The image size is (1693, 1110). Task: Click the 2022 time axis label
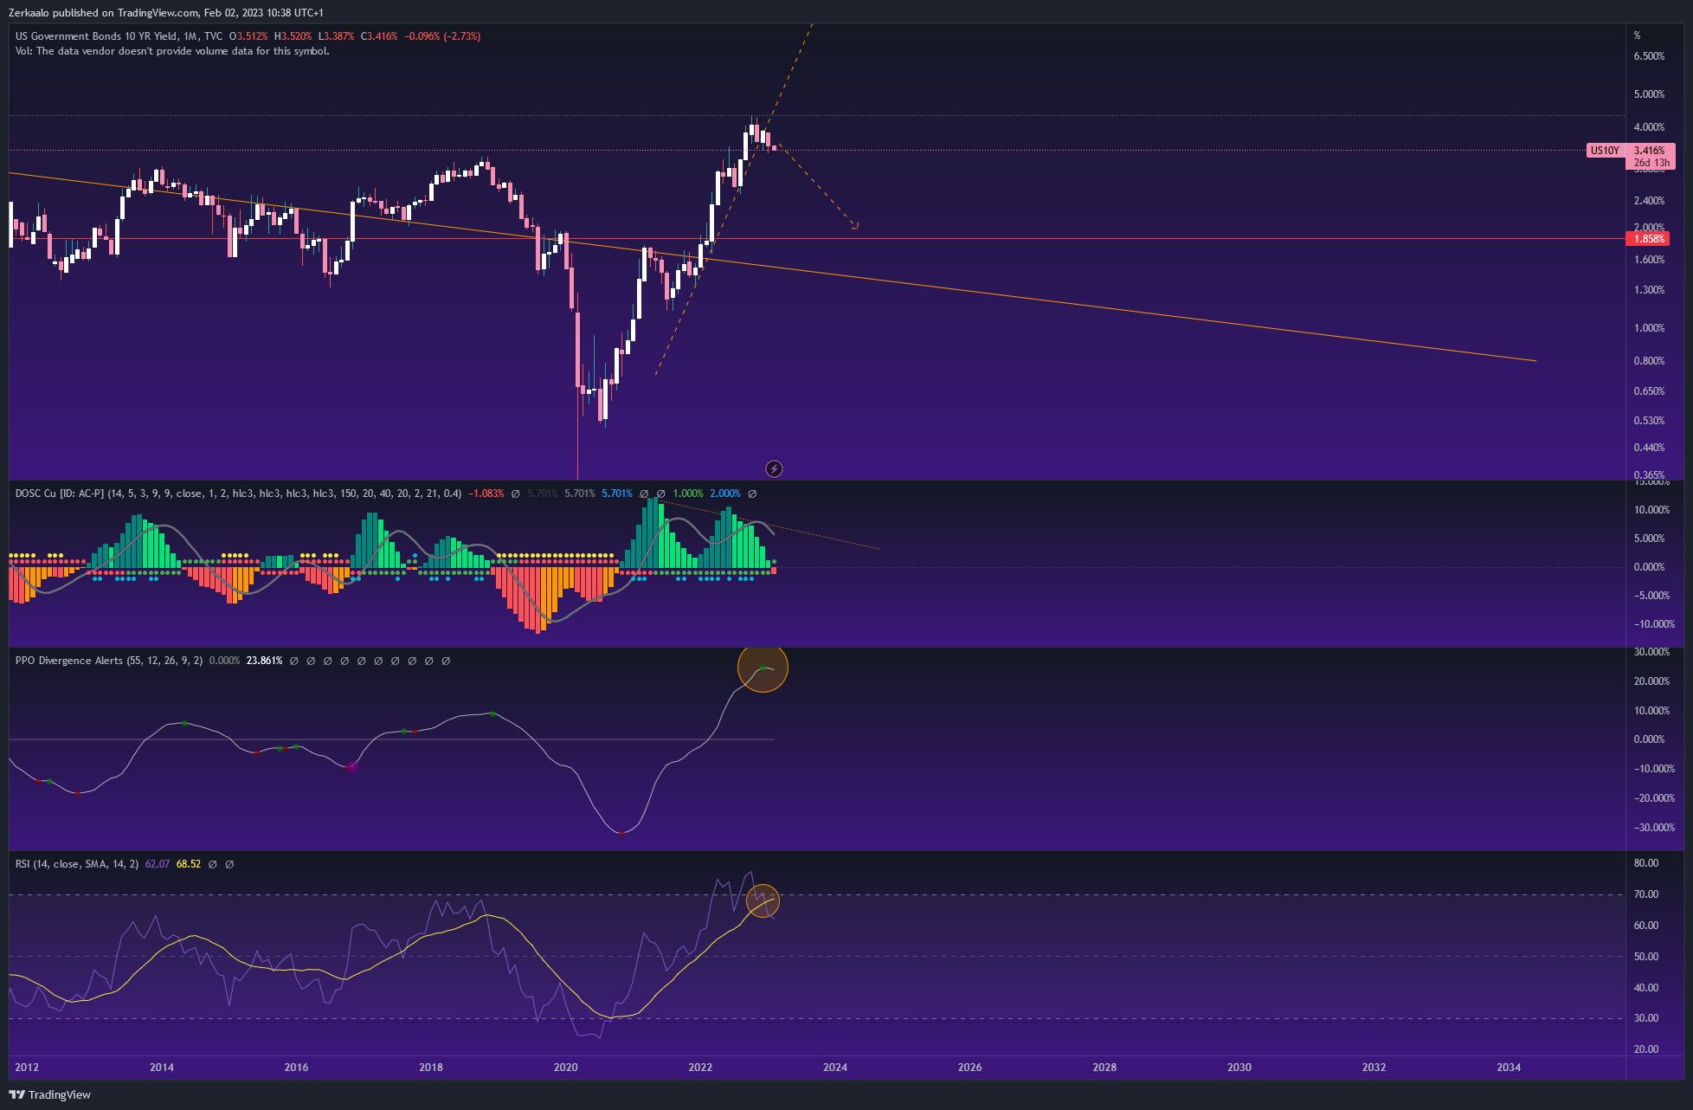coord(700,1067)
